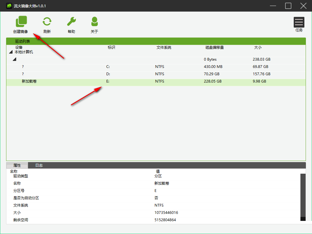Click the 值 column header in properties
This screenshot has width=312, height=234.
tap(158, 171)
